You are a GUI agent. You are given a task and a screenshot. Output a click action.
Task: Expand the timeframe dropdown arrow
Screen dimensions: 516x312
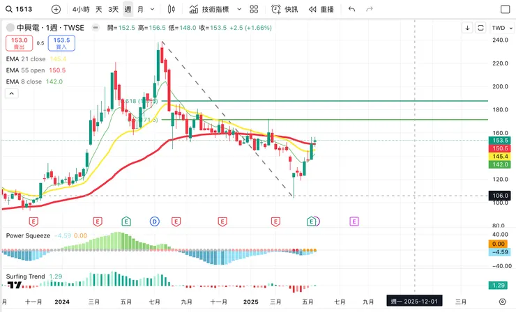click(153, 9)
